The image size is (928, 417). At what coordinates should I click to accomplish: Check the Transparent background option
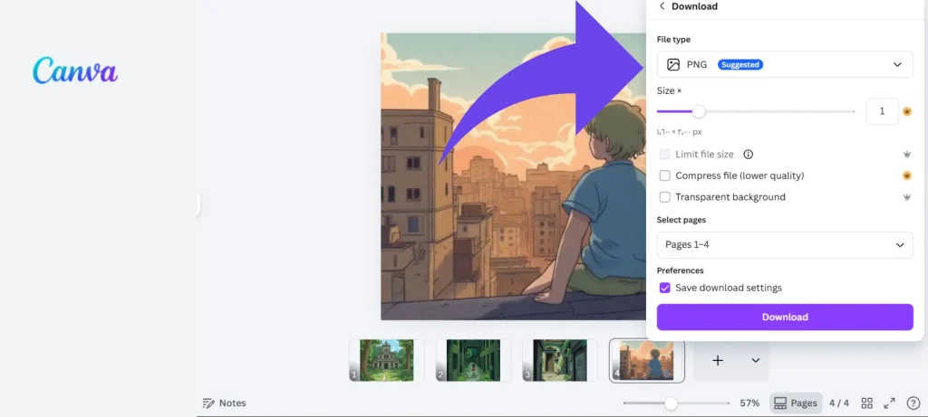coord(665,197)
